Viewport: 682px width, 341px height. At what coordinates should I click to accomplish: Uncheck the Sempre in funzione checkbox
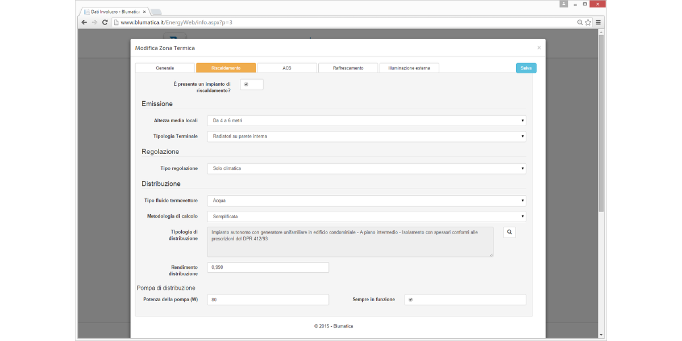point(410,300)
